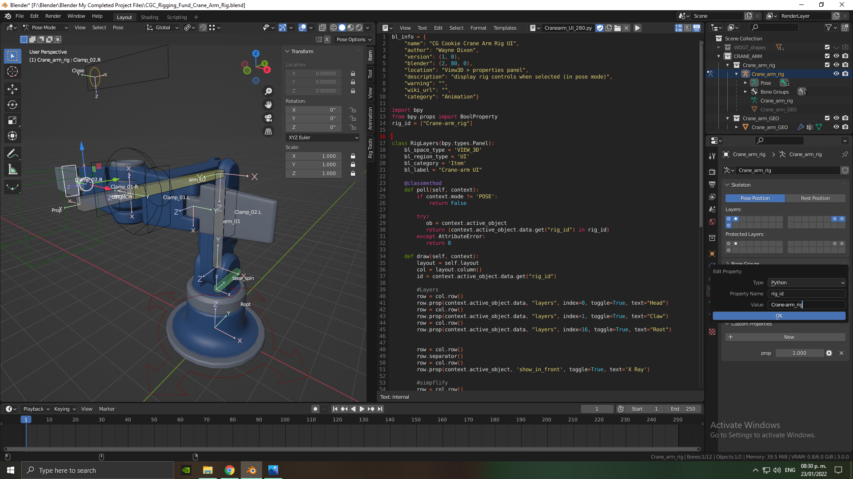Switch armature to Rest Position
Image resolution: width=853 pixels, height=479 pixels.
pyautogui.click(x=816, y=198)
